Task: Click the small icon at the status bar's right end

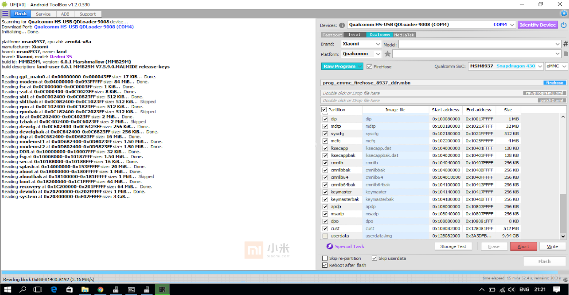Action: [565, 279]
